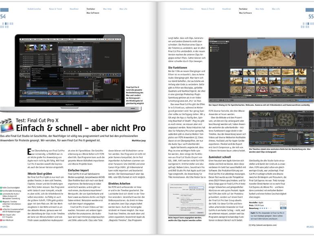Click caption 'Beim Import kann angegeben werden'
The width and height of the screenshot is (314, 236).
tap(185, 219)
